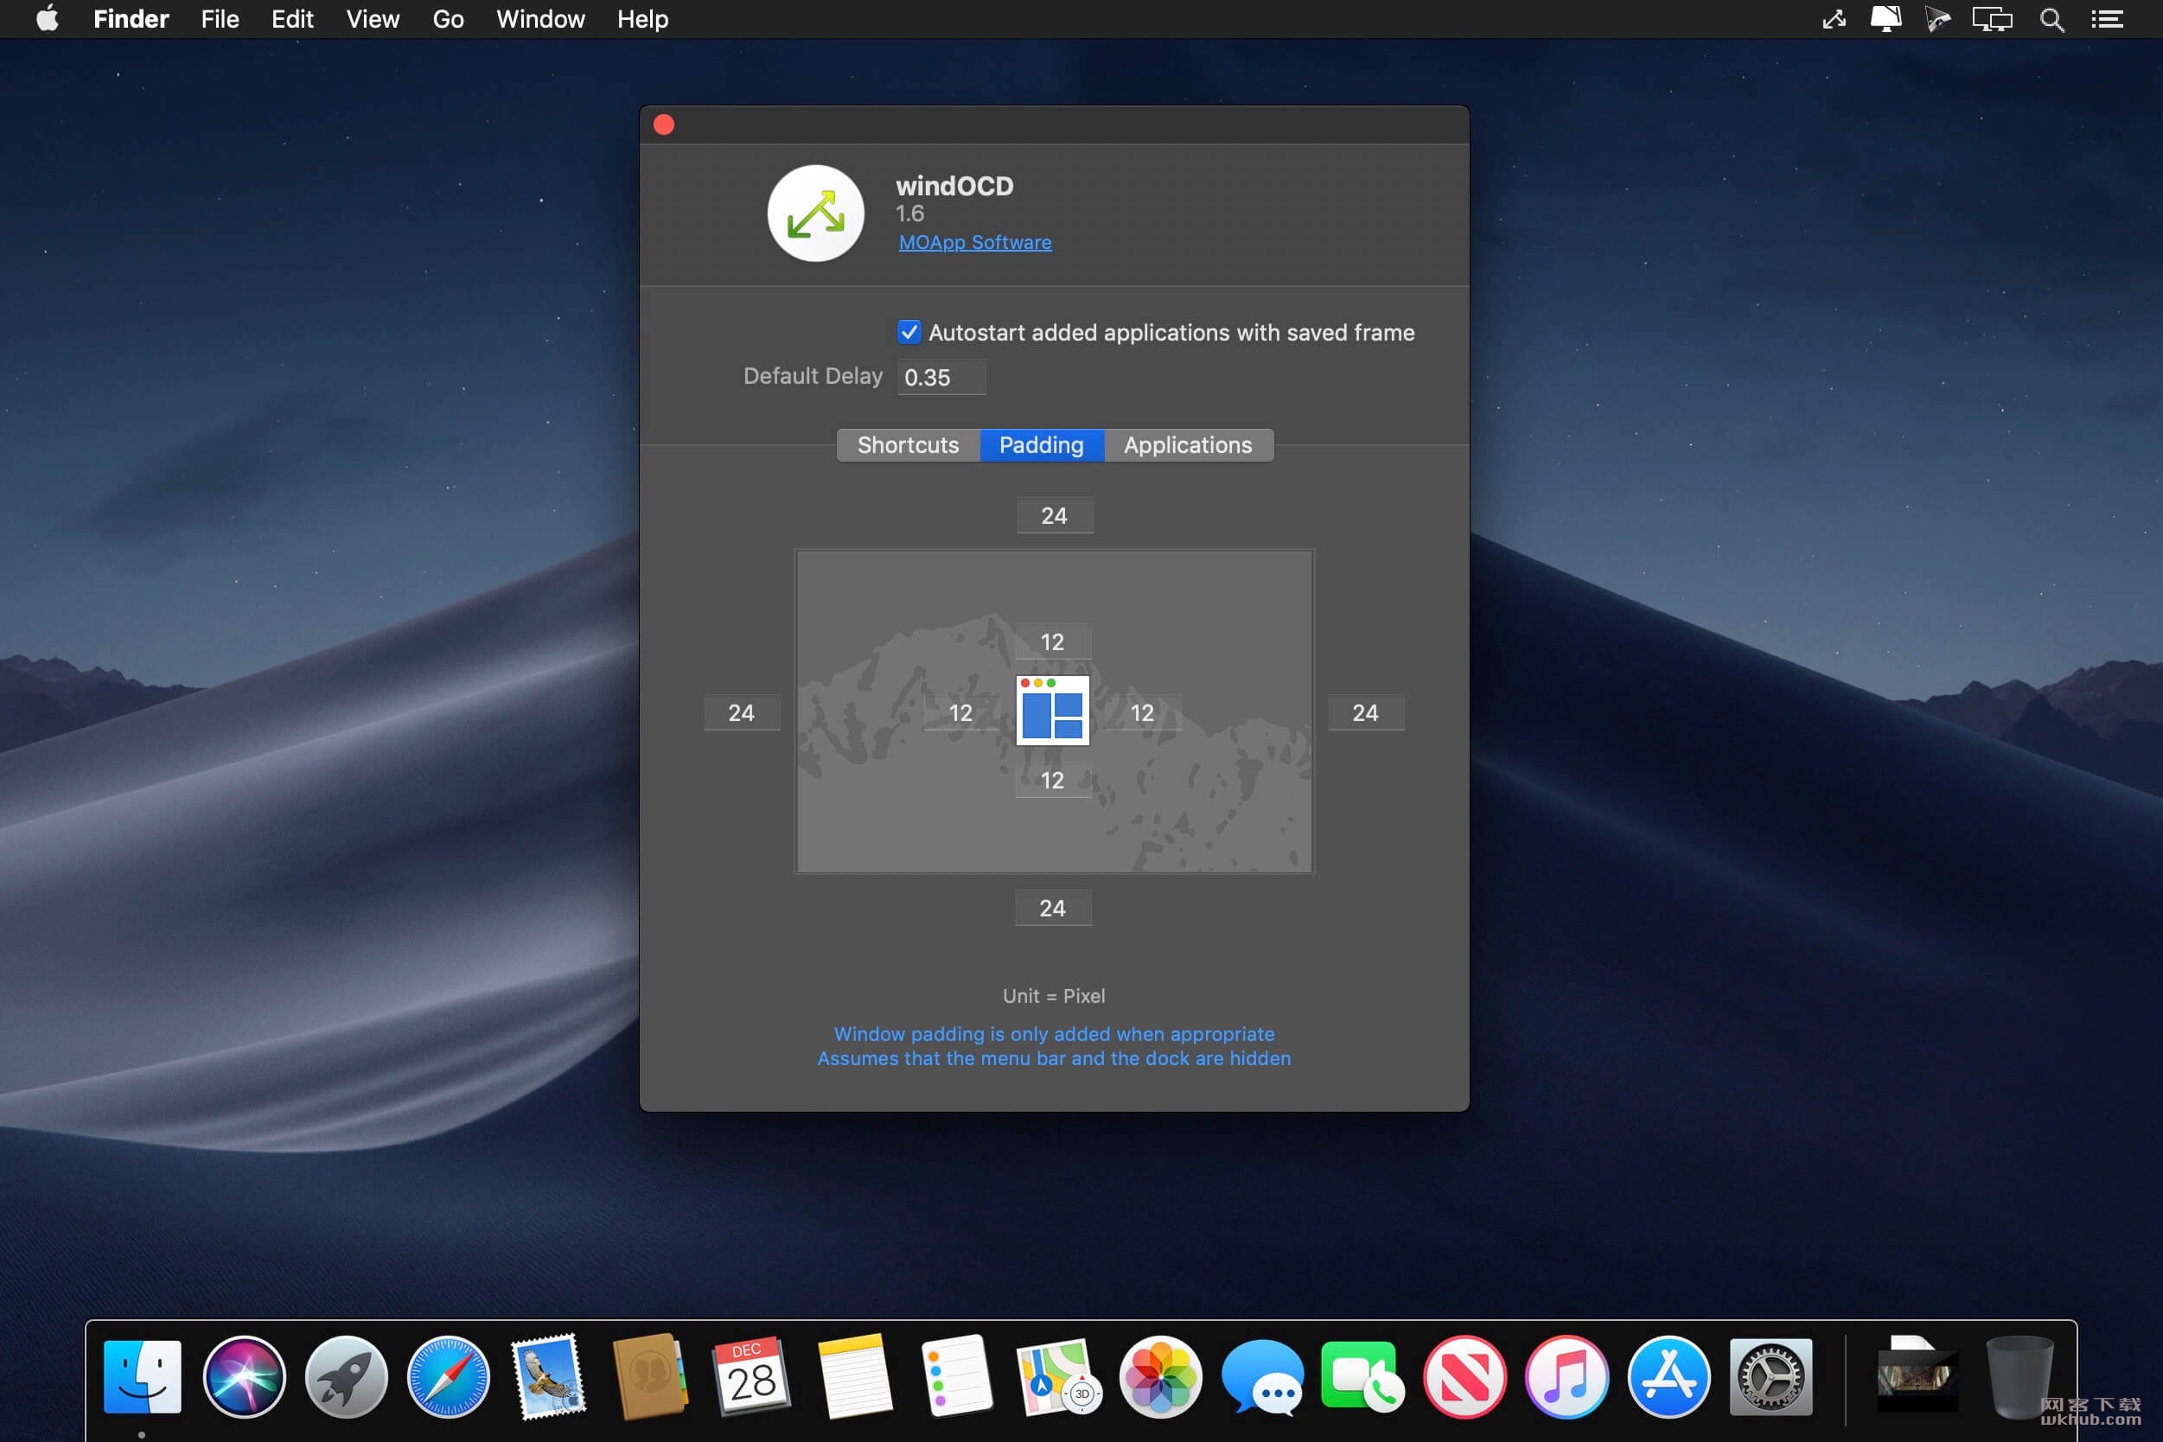Launch Siri from the dock
2163x1442 pixels.
coord(245,1376)
